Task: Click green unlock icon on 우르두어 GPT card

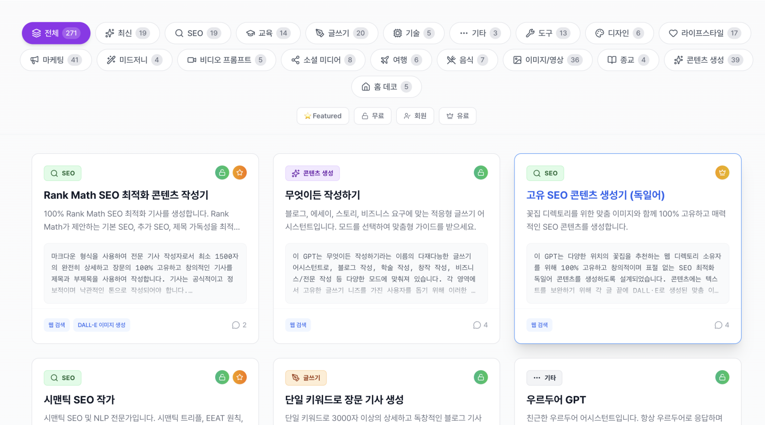Action: click(722, 377)
